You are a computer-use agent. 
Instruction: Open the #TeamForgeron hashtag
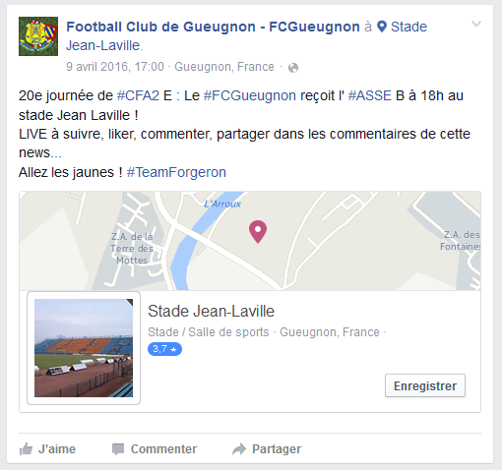point(176,172)
